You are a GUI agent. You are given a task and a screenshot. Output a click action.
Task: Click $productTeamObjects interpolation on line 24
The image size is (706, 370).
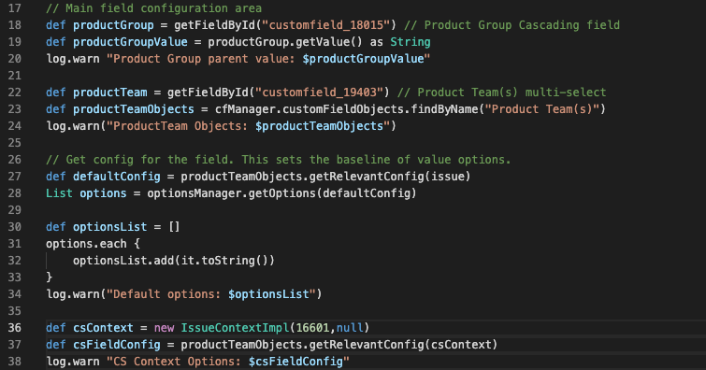point(319,126)
